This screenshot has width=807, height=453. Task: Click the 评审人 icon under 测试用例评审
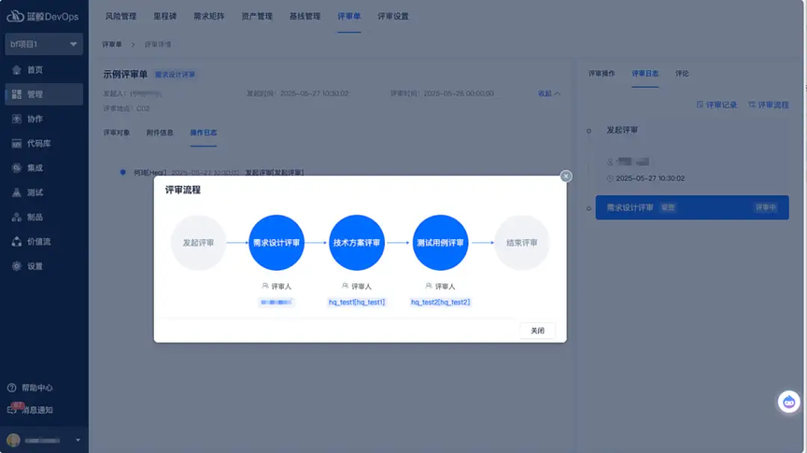[428, 286]
